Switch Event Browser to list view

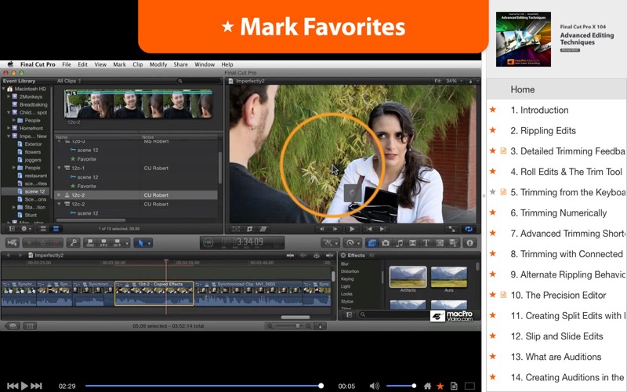pyautogui.click(x=56, y=229)
